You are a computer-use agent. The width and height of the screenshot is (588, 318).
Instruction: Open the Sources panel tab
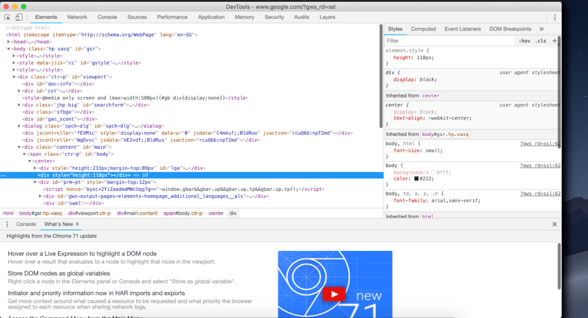click(x=137, y=17)
